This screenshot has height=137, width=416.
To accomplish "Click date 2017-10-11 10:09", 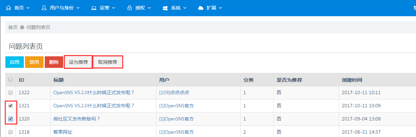I will point(361,106).
